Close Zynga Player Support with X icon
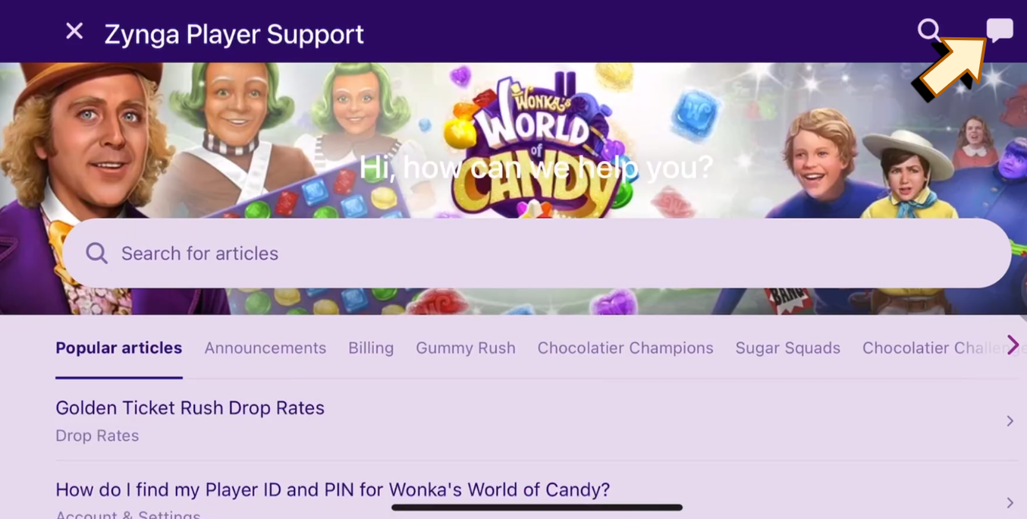Screen dimensions: 1027x519 (x=74, y=31)
